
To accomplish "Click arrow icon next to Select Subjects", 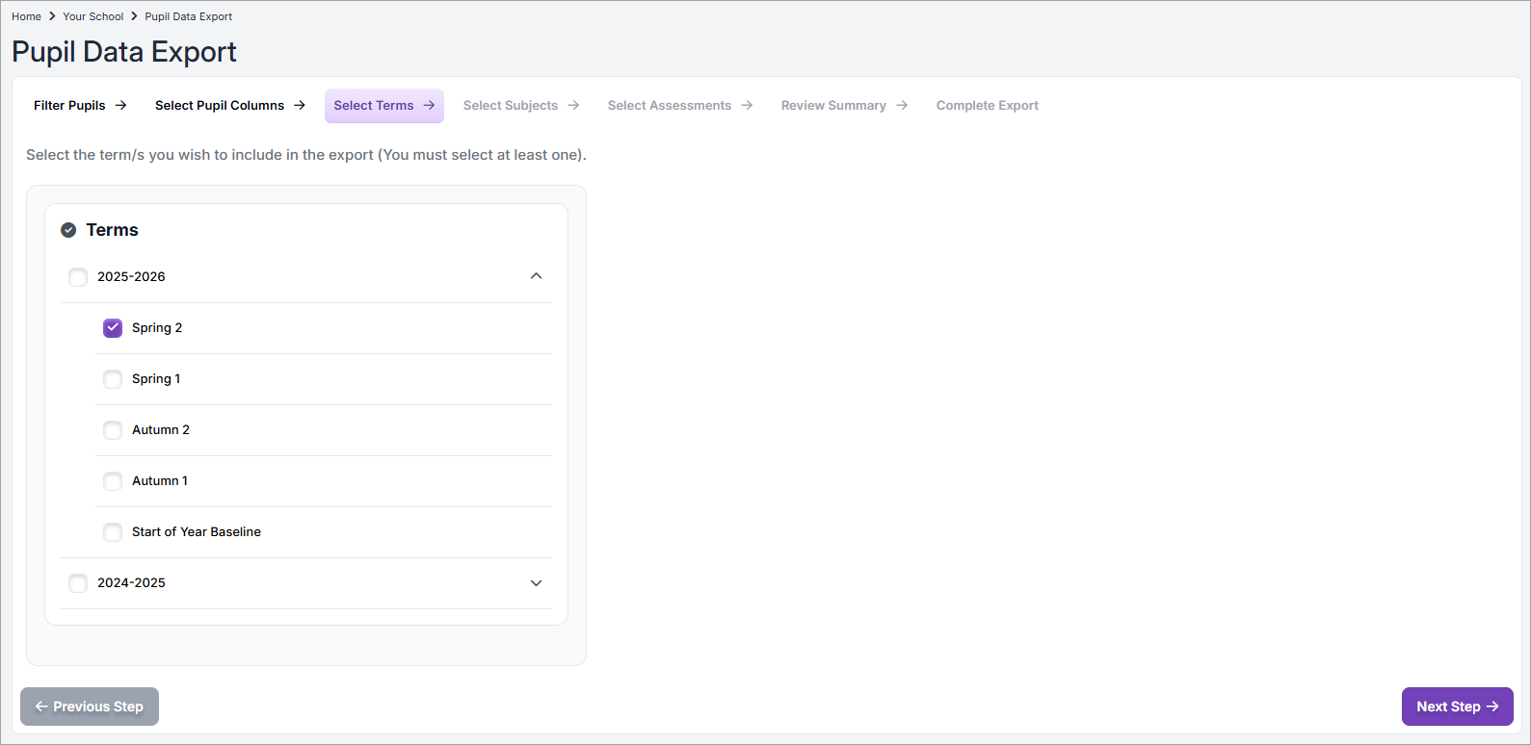I will coord(573,106).
